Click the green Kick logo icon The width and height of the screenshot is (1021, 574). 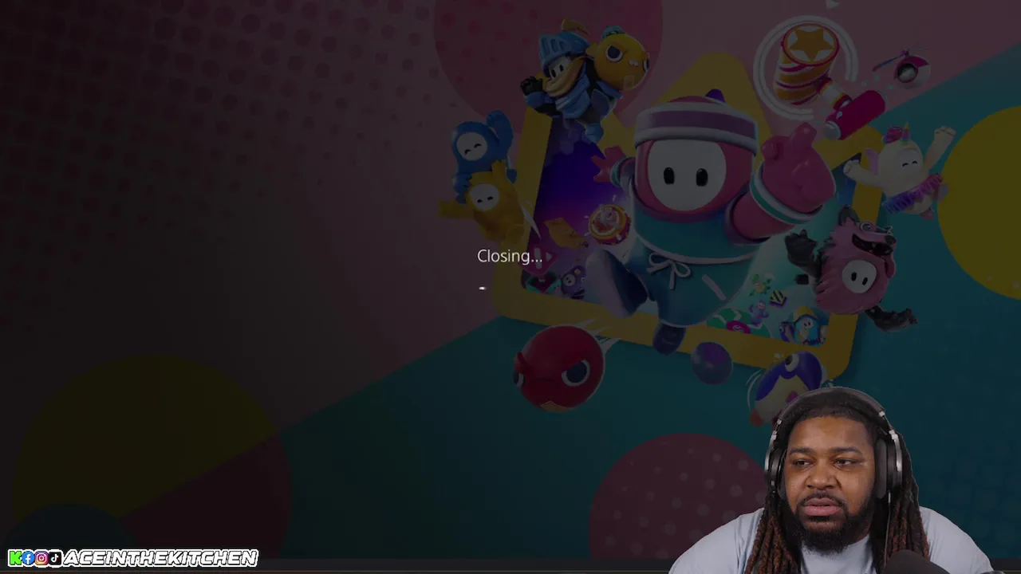coord(14,558)
